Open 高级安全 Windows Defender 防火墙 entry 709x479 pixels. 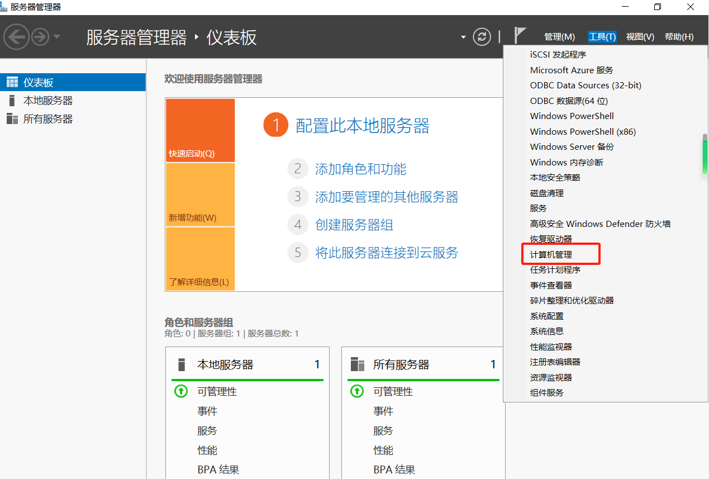pyautogui.click(x=602, y=224)
